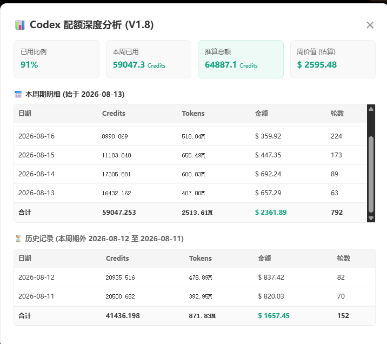Click date cell 2026-08-14

[x=37, y=174]
